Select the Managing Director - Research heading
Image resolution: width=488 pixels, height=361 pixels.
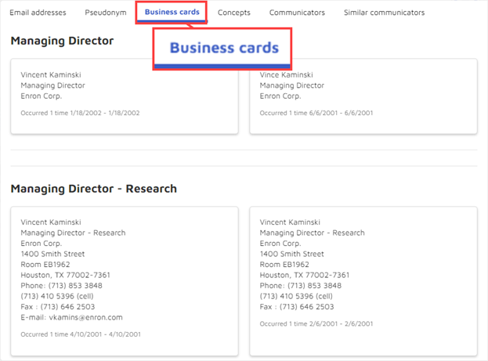tap(94, 189)
